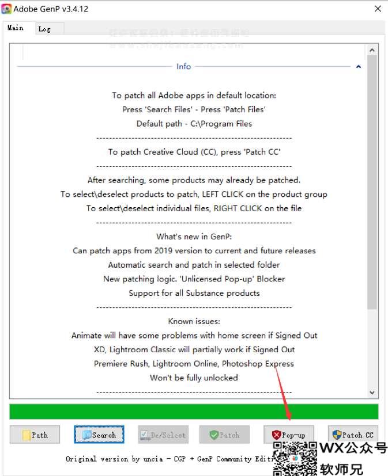Click the 'LEFT CLICK on the product group' line
Image resolution: width=388 pixels, height=476 pixels.
tap(194, 195)
